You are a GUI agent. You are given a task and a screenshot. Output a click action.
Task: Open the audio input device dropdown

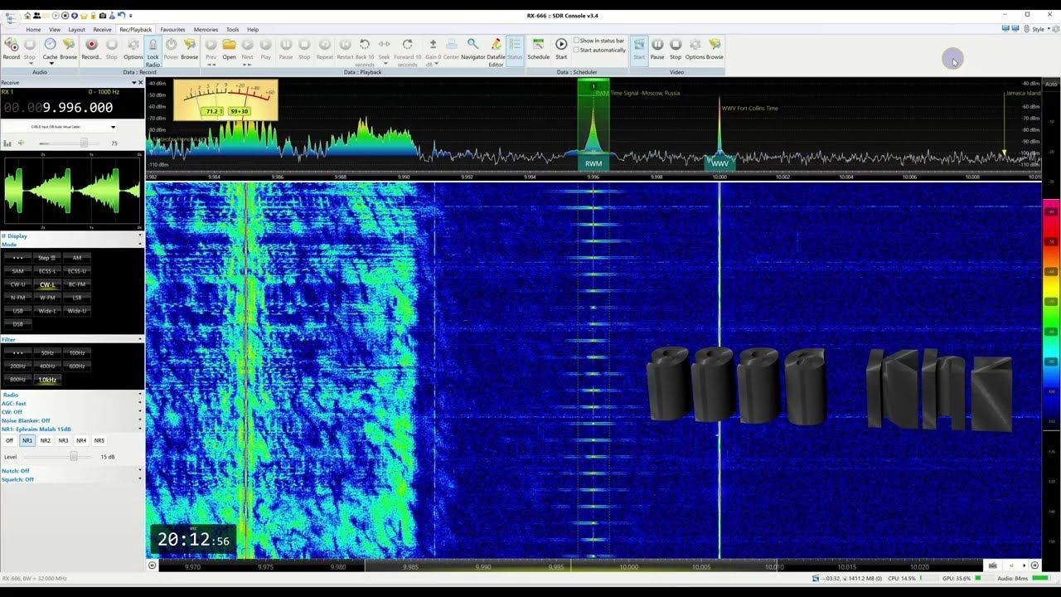[x=113, y=127]
